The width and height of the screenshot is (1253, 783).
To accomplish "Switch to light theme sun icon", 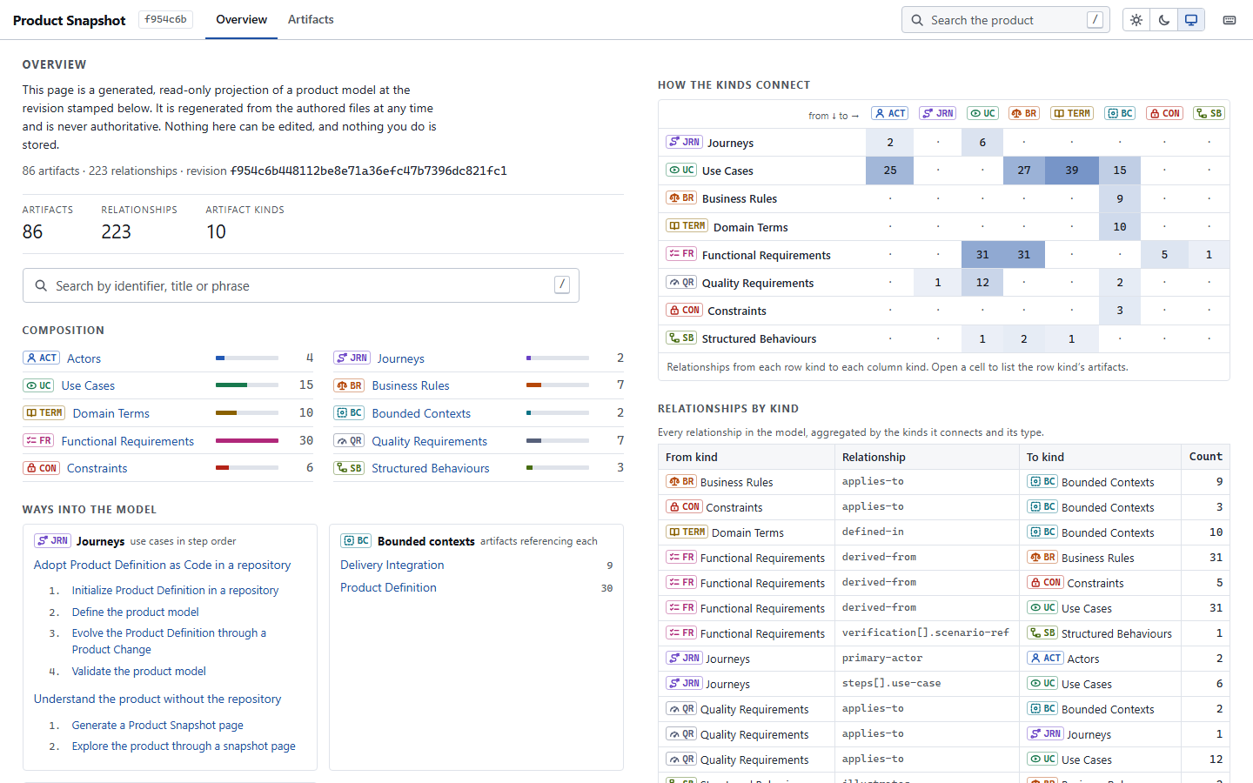I will 1136,20.
